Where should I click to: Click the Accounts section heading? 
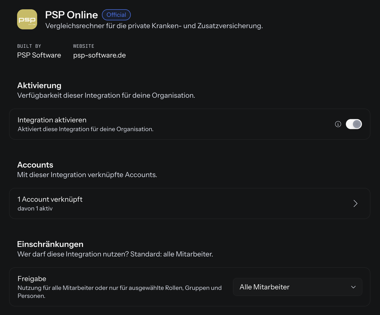(x=35, y=165)
